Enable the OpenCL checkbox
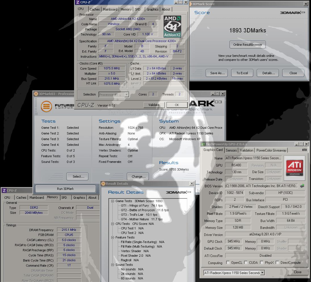This screenshot has width=311, height=282. (x=228, y=262)
